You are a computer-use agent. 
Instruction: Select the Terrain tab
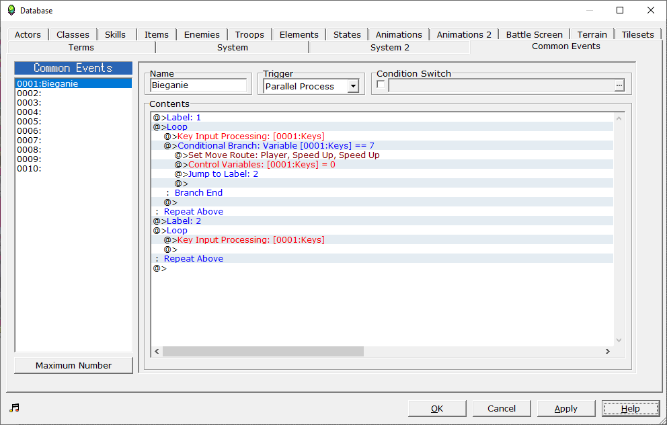point(592,34)
